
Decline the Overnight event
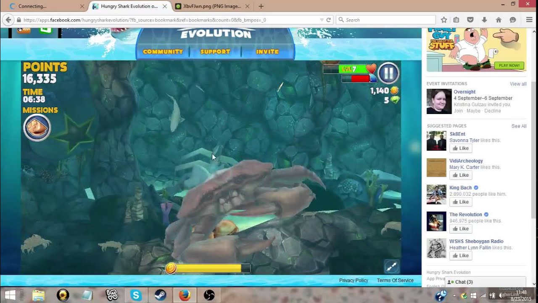click(x=493, y=111)
